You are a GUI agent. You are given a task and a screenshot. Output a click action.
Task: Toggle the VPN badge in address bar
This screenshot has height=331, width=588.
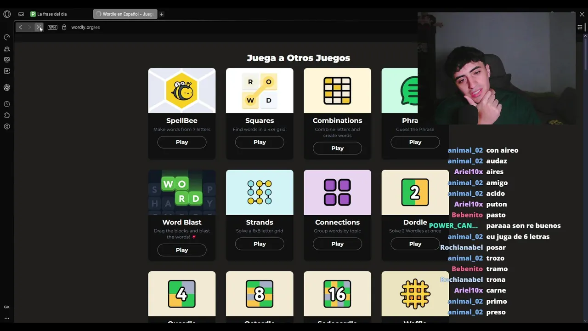pyautogui.click(x=52, y=28)
